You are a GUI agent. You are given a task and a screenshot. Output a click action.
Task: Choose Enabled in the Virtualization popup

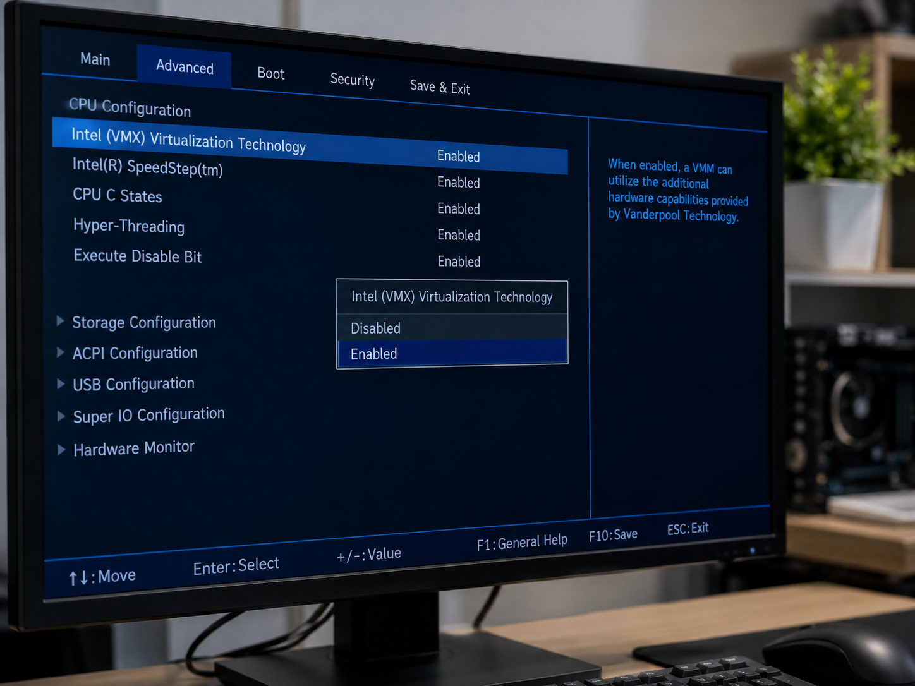tap(452, 353)
